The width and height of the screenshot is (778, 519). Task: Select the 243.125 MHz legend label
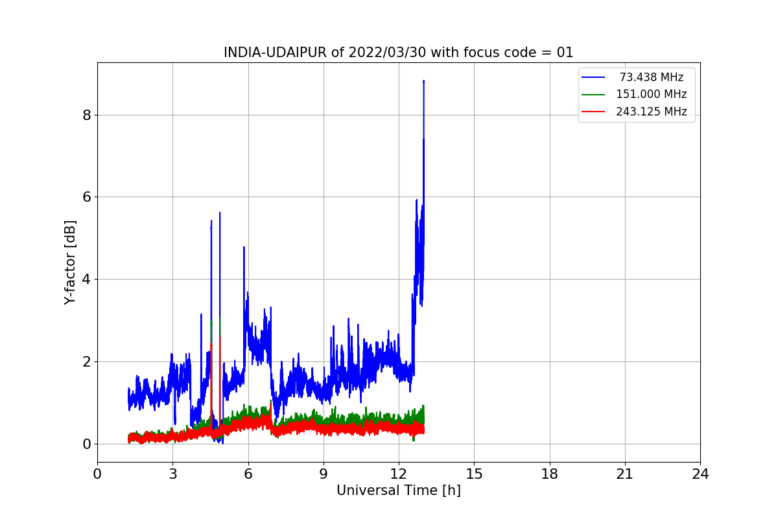[652, 112]
